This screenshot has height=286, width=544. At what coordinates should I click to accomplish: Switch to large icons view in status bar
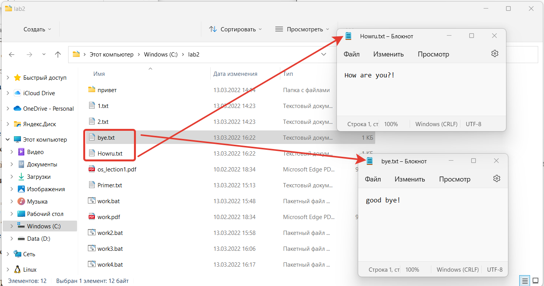click(x=535, y=281)
